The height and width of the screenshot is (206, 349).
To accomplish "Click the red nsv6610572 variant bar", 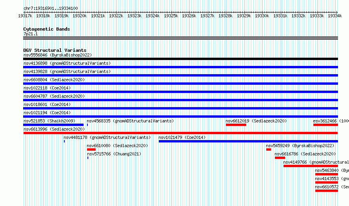I will (327, 191).
